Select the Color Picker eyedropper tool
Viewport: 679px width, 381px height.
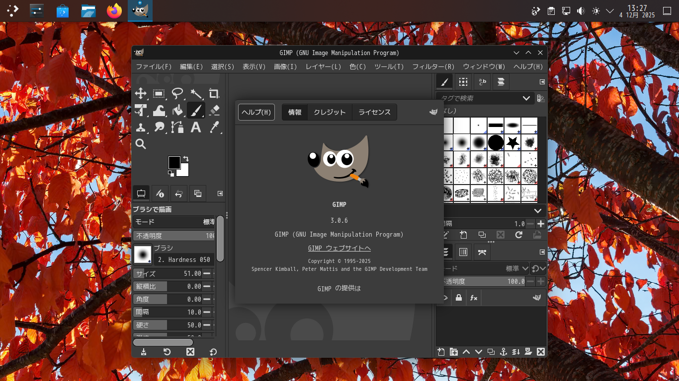pyautogui.click(x=214, y=127)
